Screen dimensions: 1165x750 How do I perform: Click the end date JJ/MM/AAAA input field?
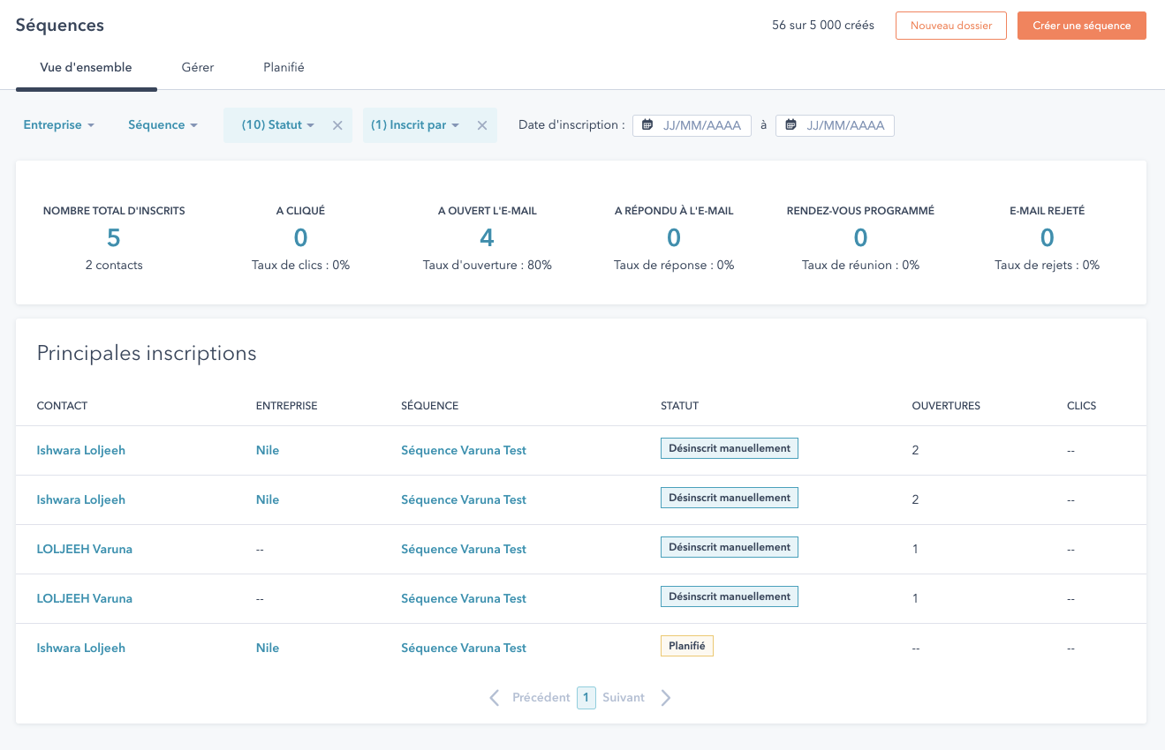(844, 125)
